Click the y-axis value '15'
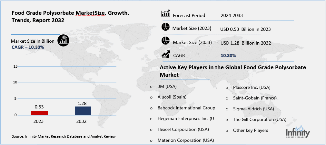 tap(15, 66)
